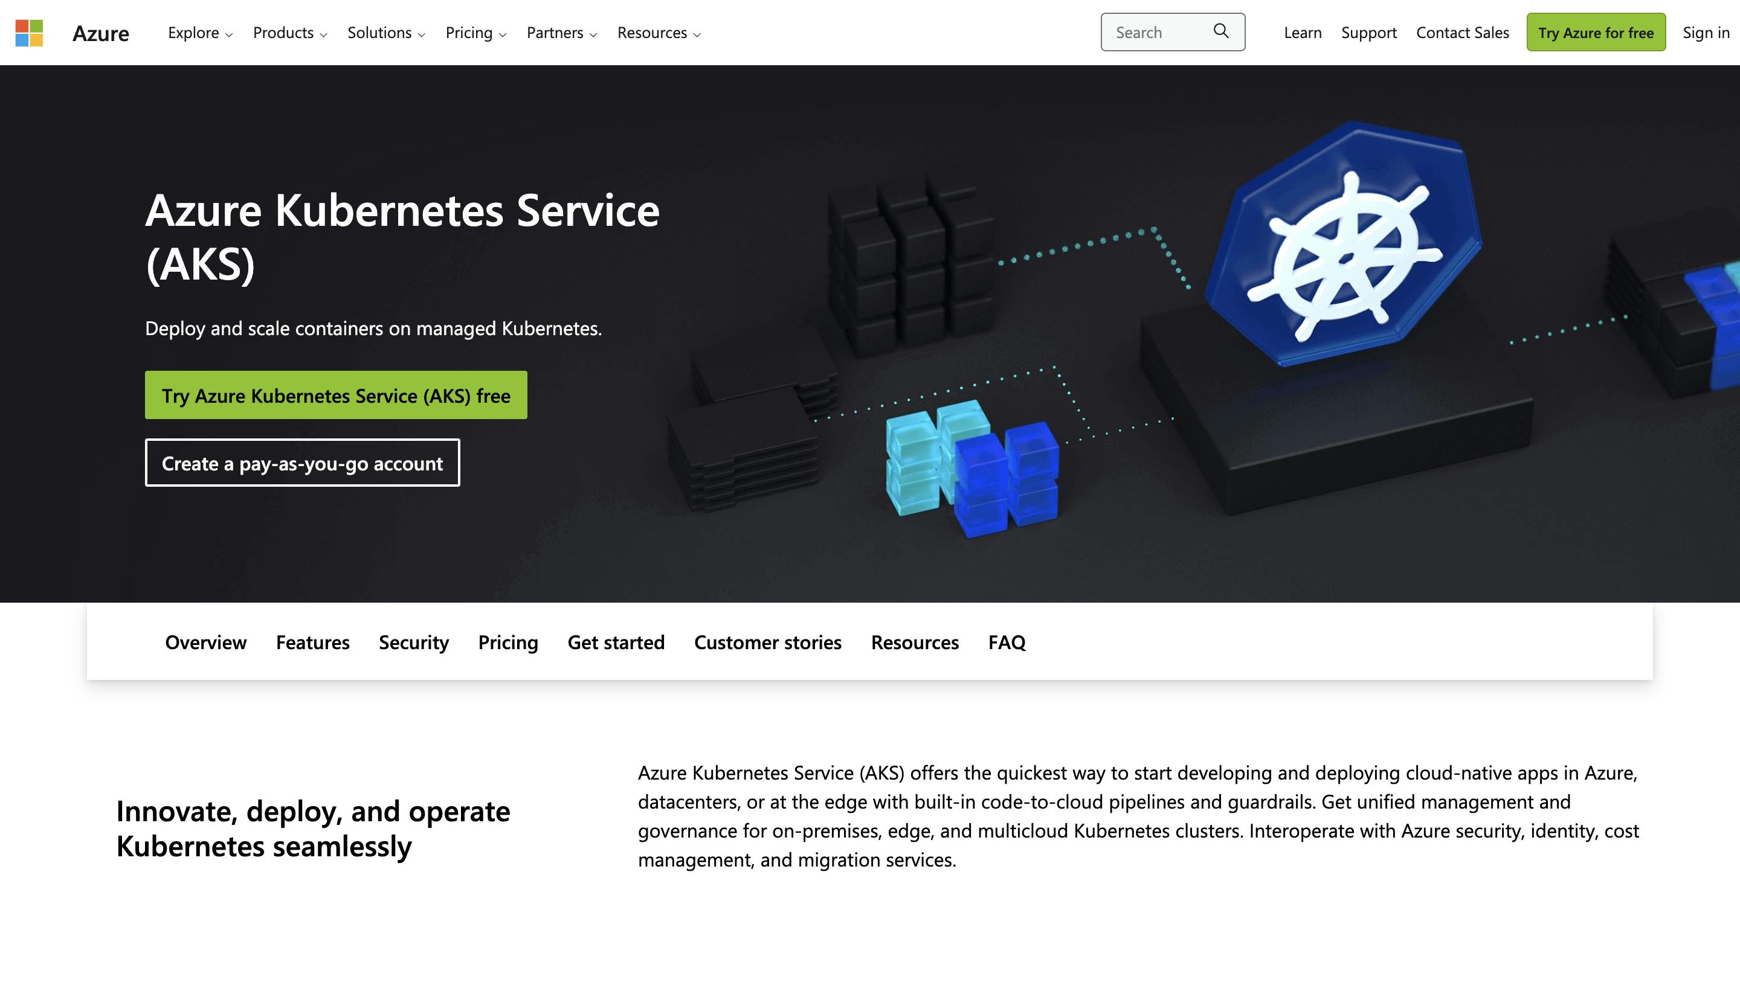The image size is (1740, 1000).
Task: Click the Microsoft Azure logo icon
Action: [x=30, y=32]
